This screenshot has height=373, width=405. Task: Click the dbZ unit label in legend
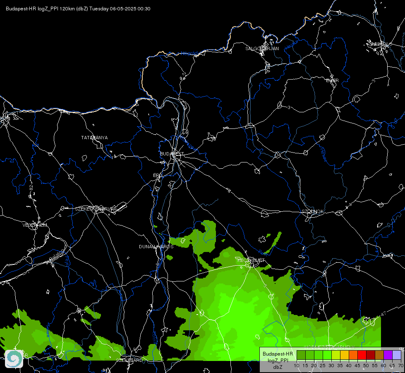278,367
